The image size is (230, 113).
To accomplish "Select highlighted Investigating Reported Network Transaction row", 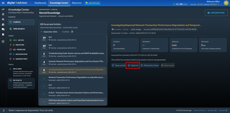I will click(x=73, y=71).
